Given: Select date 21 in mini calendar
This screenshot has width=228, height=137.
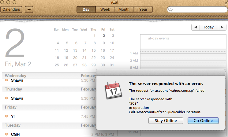Looking at the screenshot, I should pos(84,58).
